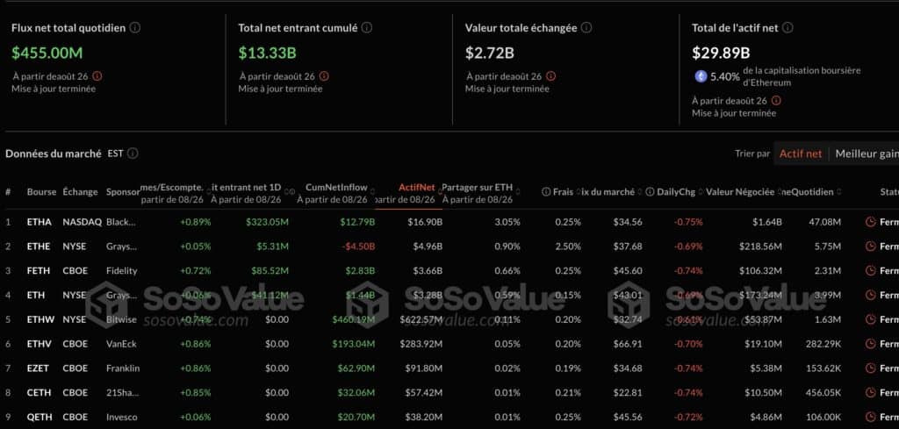Click red alert icon under $455.00M
899x429 pixels.
tap(97, 76)
